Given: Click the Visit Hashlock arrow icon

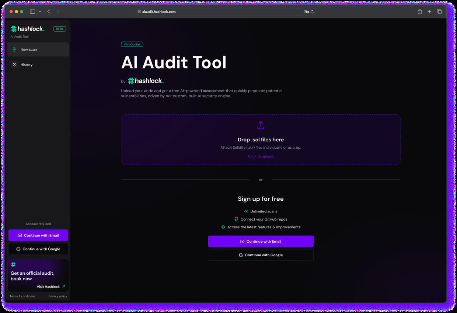Looking at the screenshot, I should [64, 286].
